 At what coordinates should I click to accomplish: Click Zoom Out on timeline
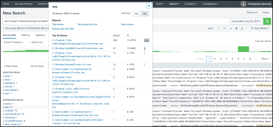(36, 42)
